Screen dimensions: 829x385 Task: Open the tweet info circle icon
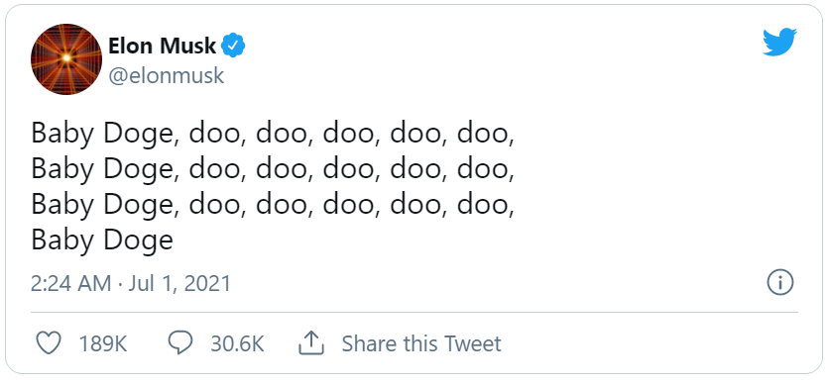pyautogui.click(x=780, y=283)
